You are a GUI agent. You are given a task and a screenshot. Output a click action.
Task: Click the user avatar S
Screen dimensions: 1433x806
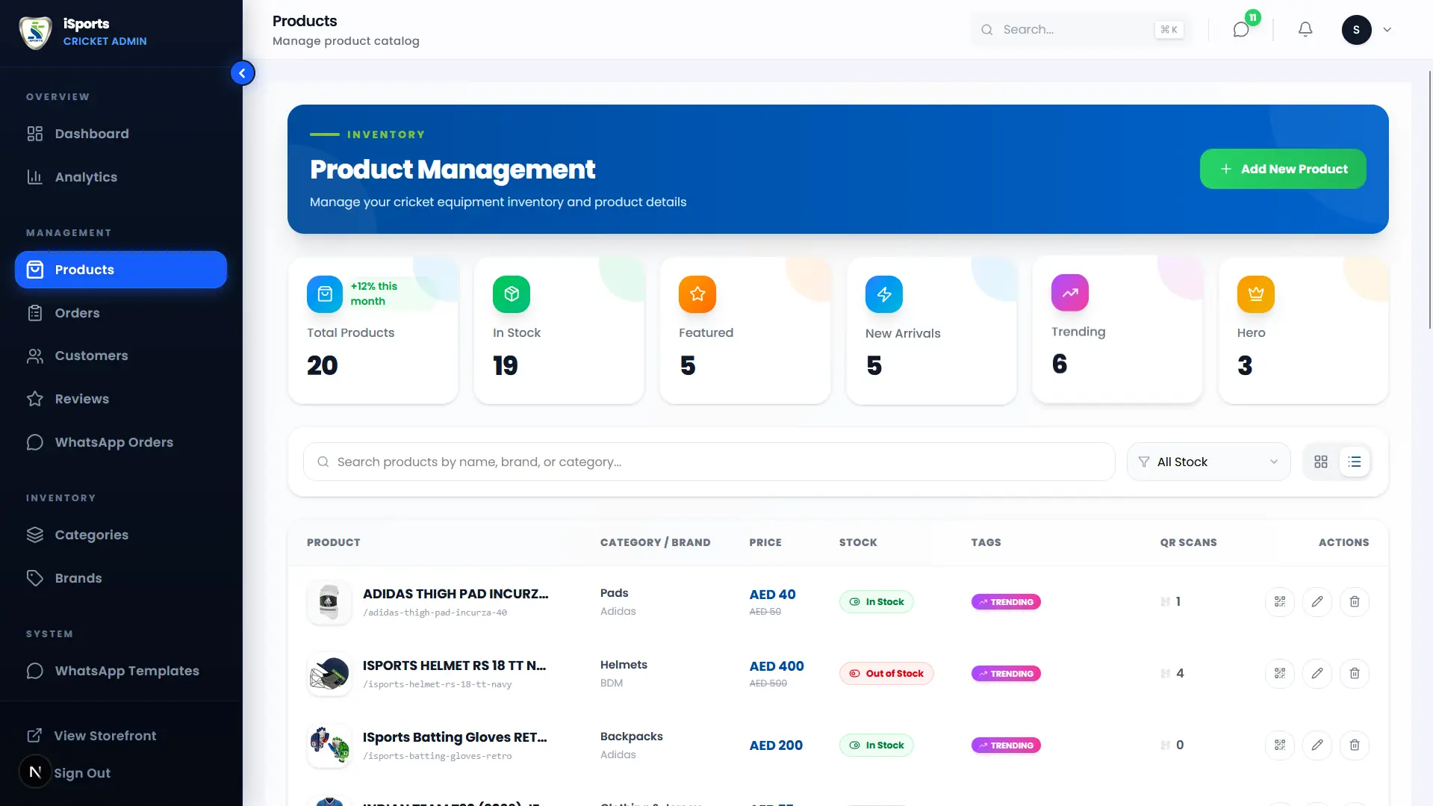1356,30
